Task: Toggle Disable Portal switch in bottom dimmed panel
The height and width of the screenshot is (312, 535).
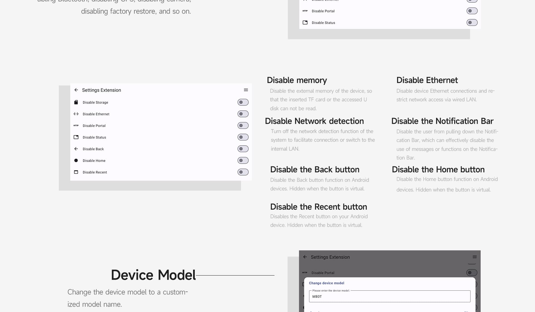Action: [472, 273]
